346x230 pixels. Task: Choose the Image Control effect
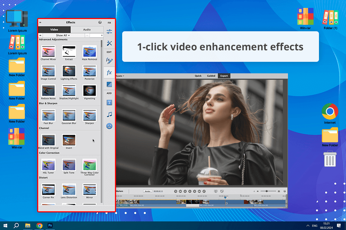coord(48,72)
